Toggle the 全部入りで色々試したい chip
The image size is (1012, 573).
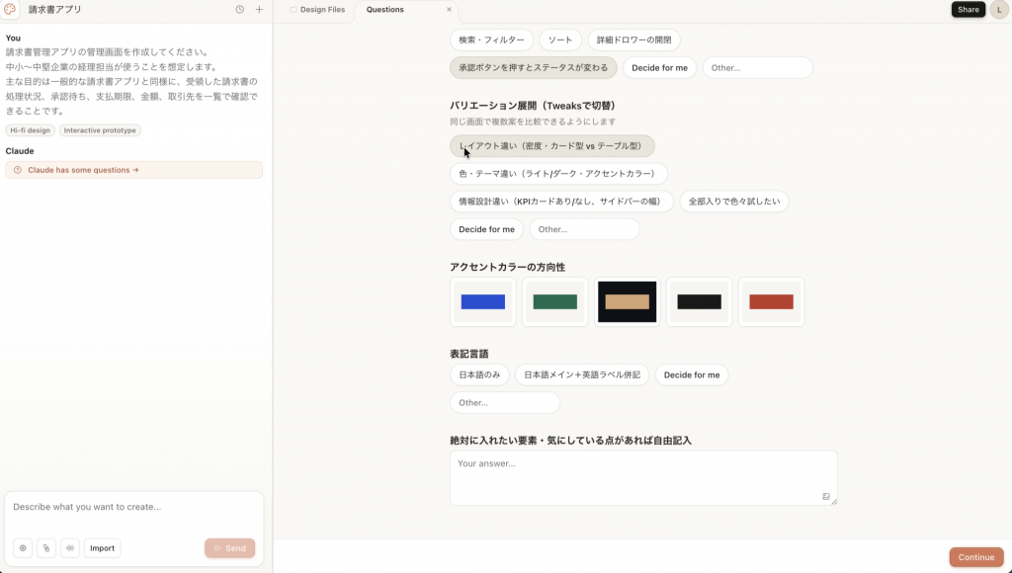click(x=734, y=202)
